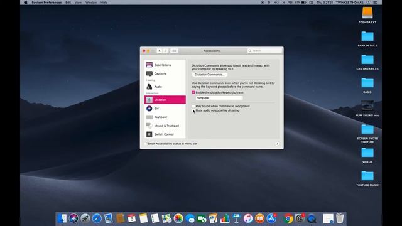
Task: Click the TWINKLE THOMAS user menu
Action: 349,3
